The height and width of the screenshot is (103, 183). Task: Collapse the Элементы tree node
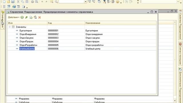[9, 27]
